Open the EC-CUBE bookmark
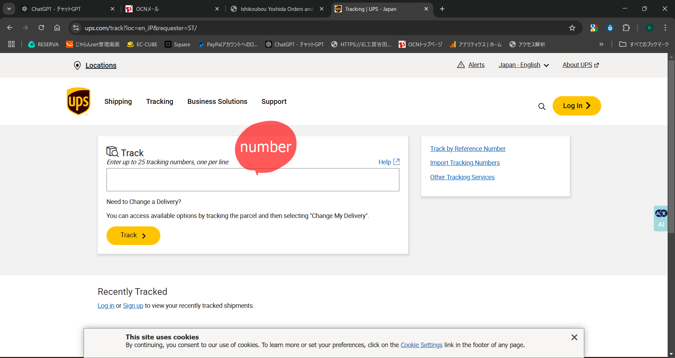This screenshot has width=675, height=358. click(x=142, y=44)
